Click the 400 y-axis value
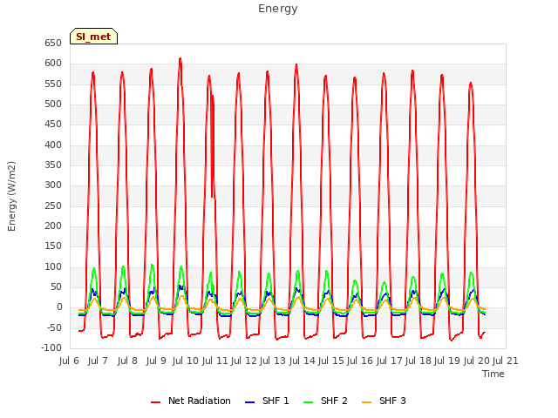Image resolution: width=558 pixels, height=418 pixels. tap(53, 145)
